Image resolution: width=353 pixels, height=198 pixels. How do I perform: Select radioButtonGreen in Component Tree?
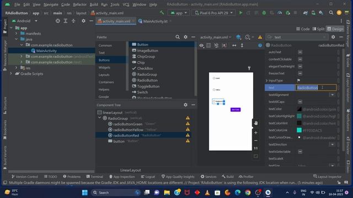128,124
